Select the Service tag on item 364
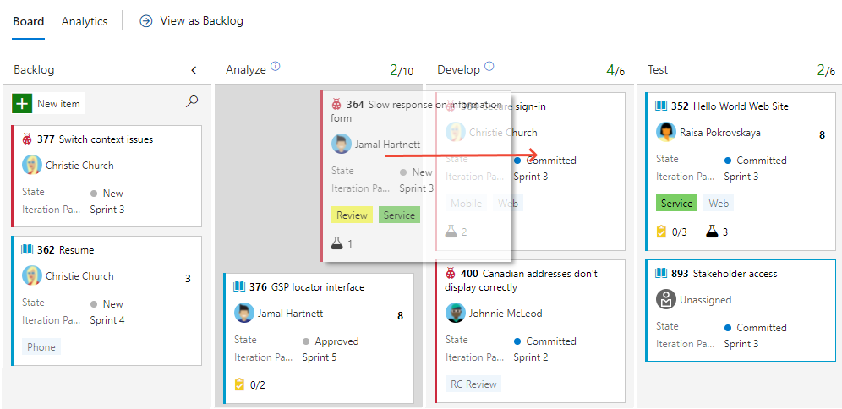Image resolution: width=842 pixels, height=409 pixels. tap(399, 215)
